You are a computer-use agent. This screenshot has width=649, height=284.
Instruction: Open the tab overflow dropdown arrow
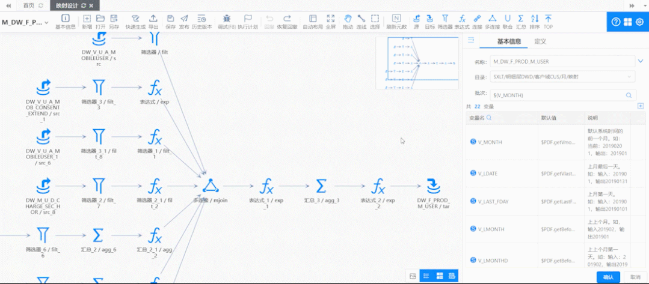tap(644, 5)
